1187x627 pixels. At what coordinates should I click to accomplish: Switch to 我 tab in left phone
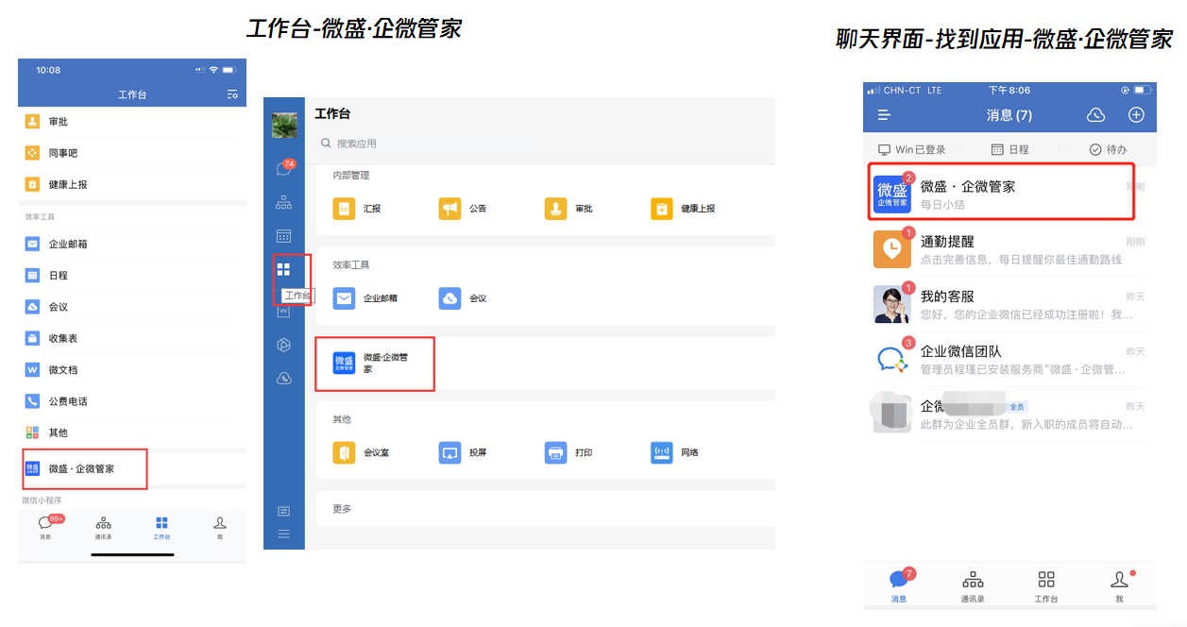pos(219,528)
